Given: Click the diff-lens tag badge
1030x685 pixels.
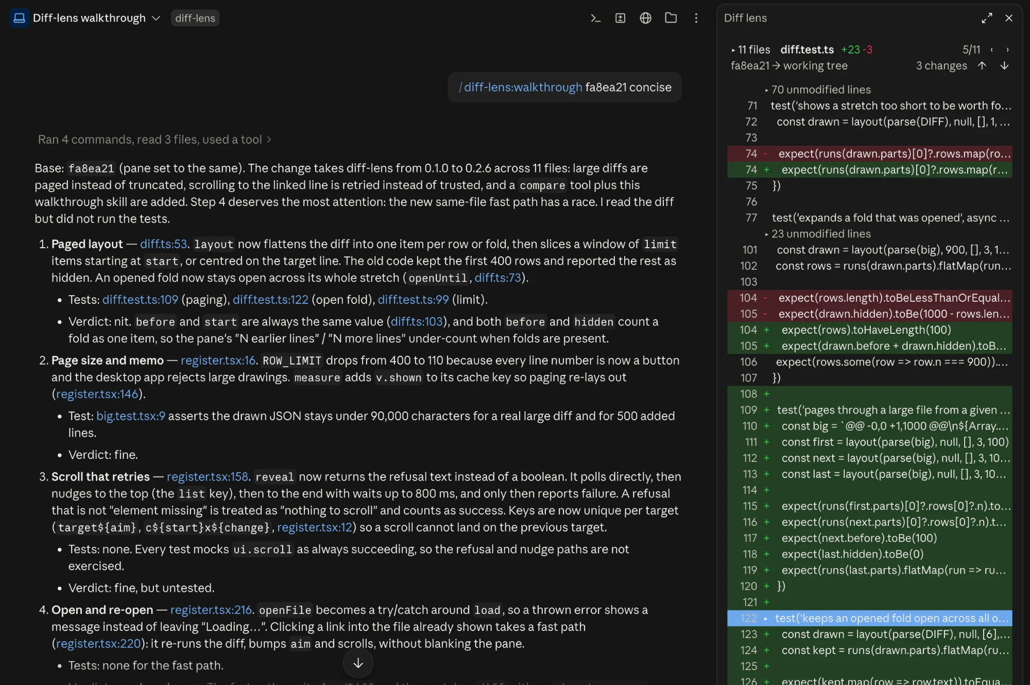Looking at the screenshot, I should [195, 18].
